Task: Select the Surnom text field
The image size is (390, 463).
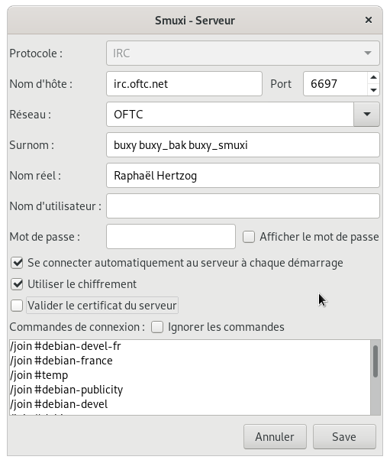Action: pos(243,145)
